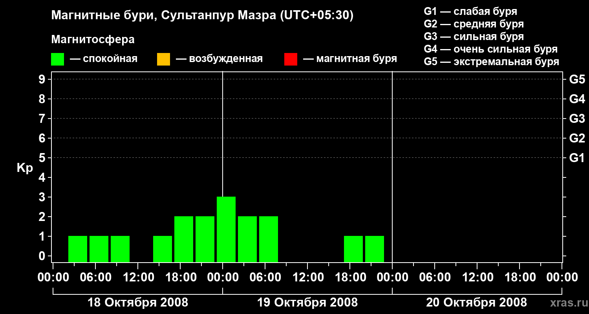
Task: Select the 'Магнитосфера' heading
Action: point(93,40)
